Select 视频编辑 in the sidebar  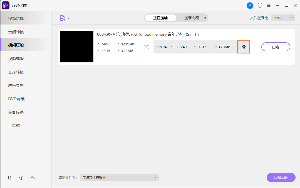coord(16,59)
